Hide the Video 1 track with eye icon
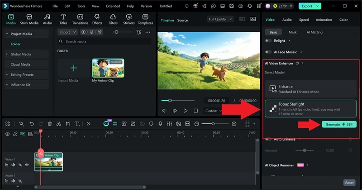This screenshot has width=362, height=190. click(27, 165)
